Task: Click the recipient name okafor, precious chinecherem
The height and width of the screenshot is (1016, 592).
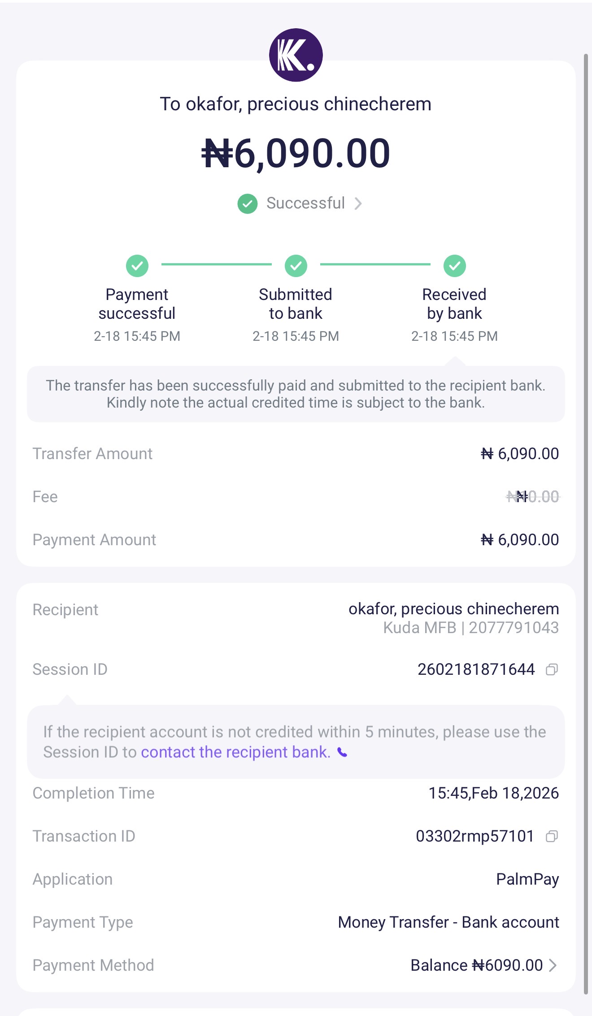Action: (453, 609)
